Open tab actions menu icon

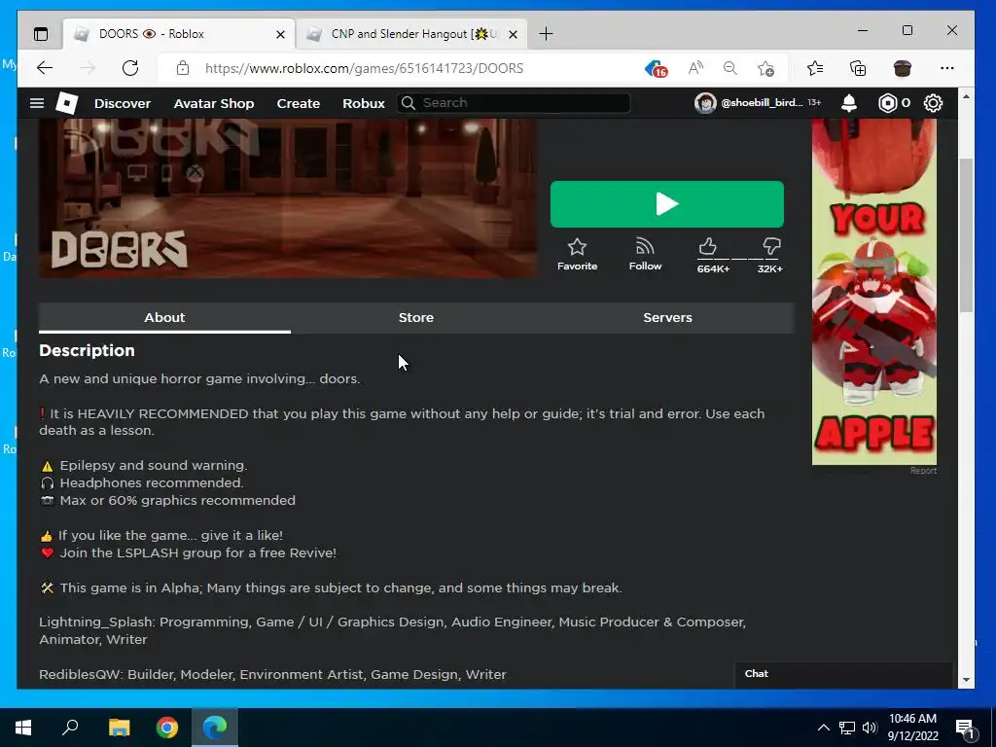(x=41, y=34)
